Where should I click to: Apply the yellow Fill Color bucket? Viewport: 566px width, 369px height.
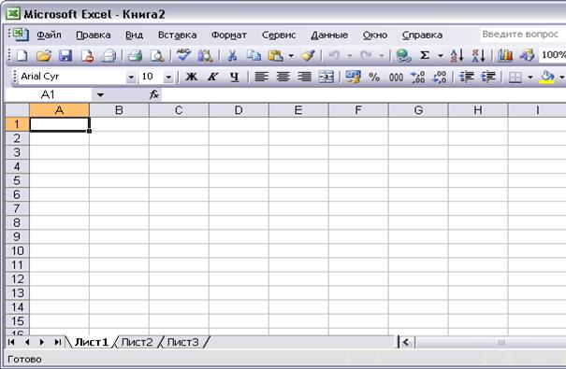546,77
